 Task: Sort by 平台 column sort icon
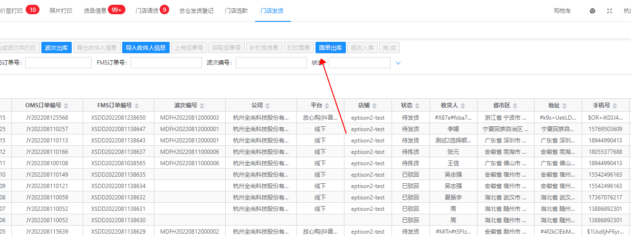(x=326, y=105)
